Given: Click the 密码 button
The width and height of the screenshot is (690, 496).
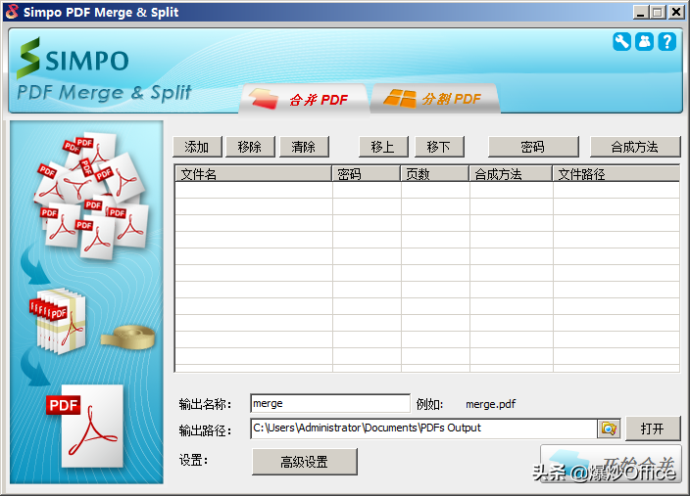Looking at the screenshot, I should pyautogui.click(x=533, y=147).
